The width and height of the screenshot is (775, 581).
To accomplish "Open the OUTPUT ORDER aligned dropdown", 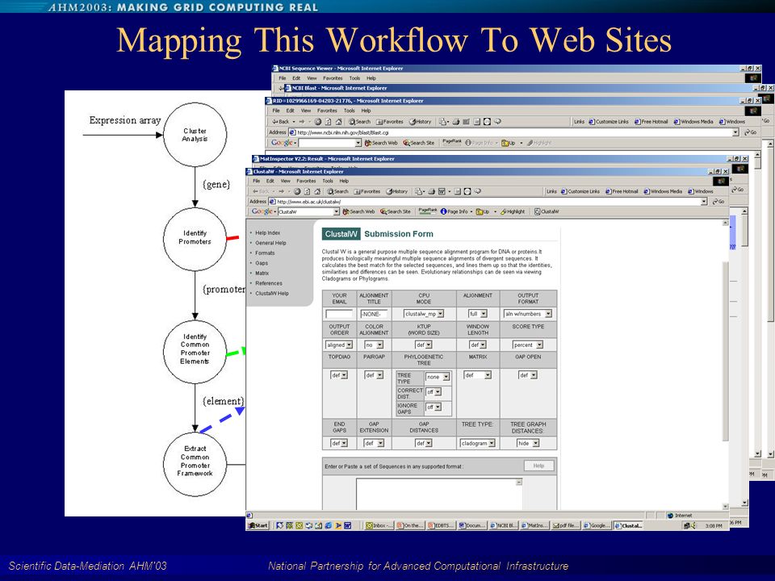I will (x=338, y=345).
